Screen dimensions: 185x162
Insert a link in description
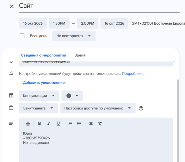click(x=91, y=123)
